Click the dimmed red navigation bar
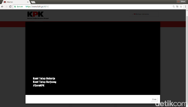 [x=13, y=24]
